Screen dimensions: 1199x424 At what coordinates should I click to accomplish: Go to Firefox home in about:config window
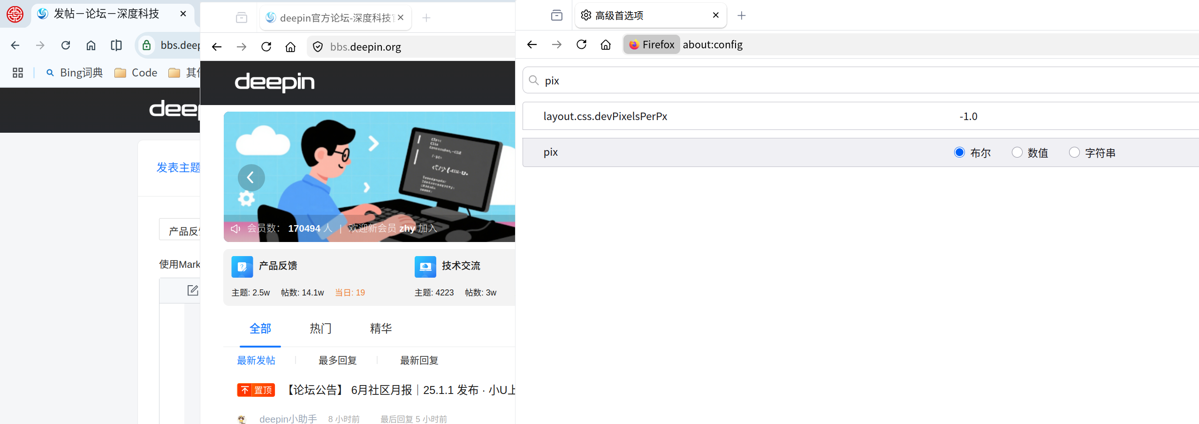(x=606, y=45)
